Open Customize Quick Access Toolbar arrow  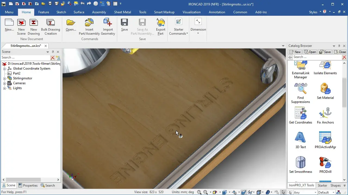(x=121, y=4)
